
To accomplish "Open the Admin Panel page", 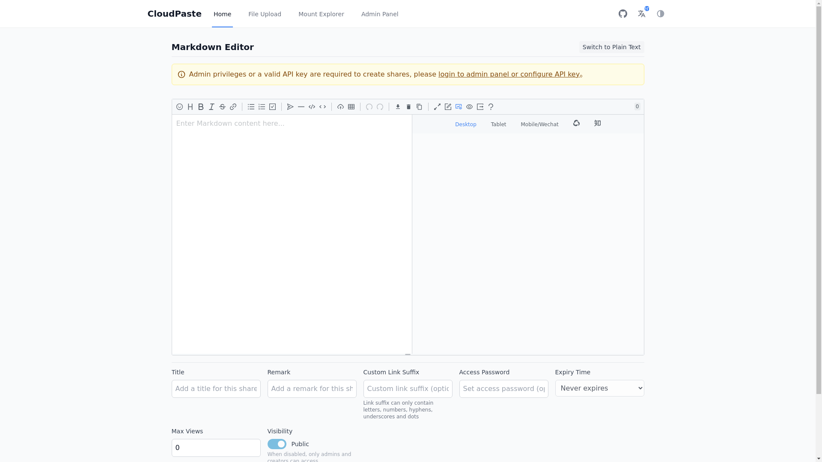I will (380, 14).
